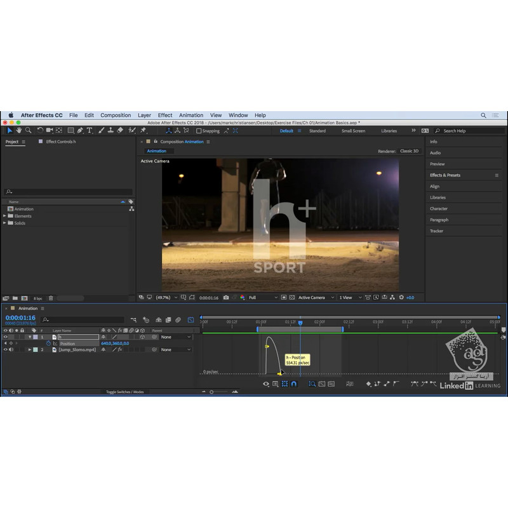Screen dimensions: 508x508
Task: Select the Zoom magnifier tool
Action: click(28, 130)
